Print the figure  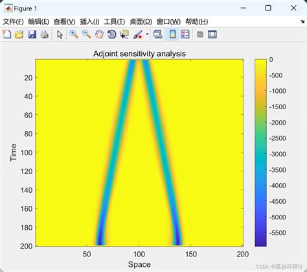point(45,34)
